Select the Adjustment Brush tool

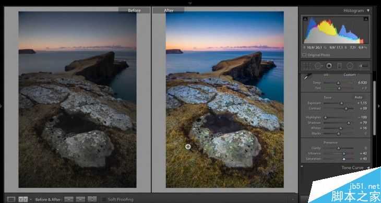(x=363, y=66)
